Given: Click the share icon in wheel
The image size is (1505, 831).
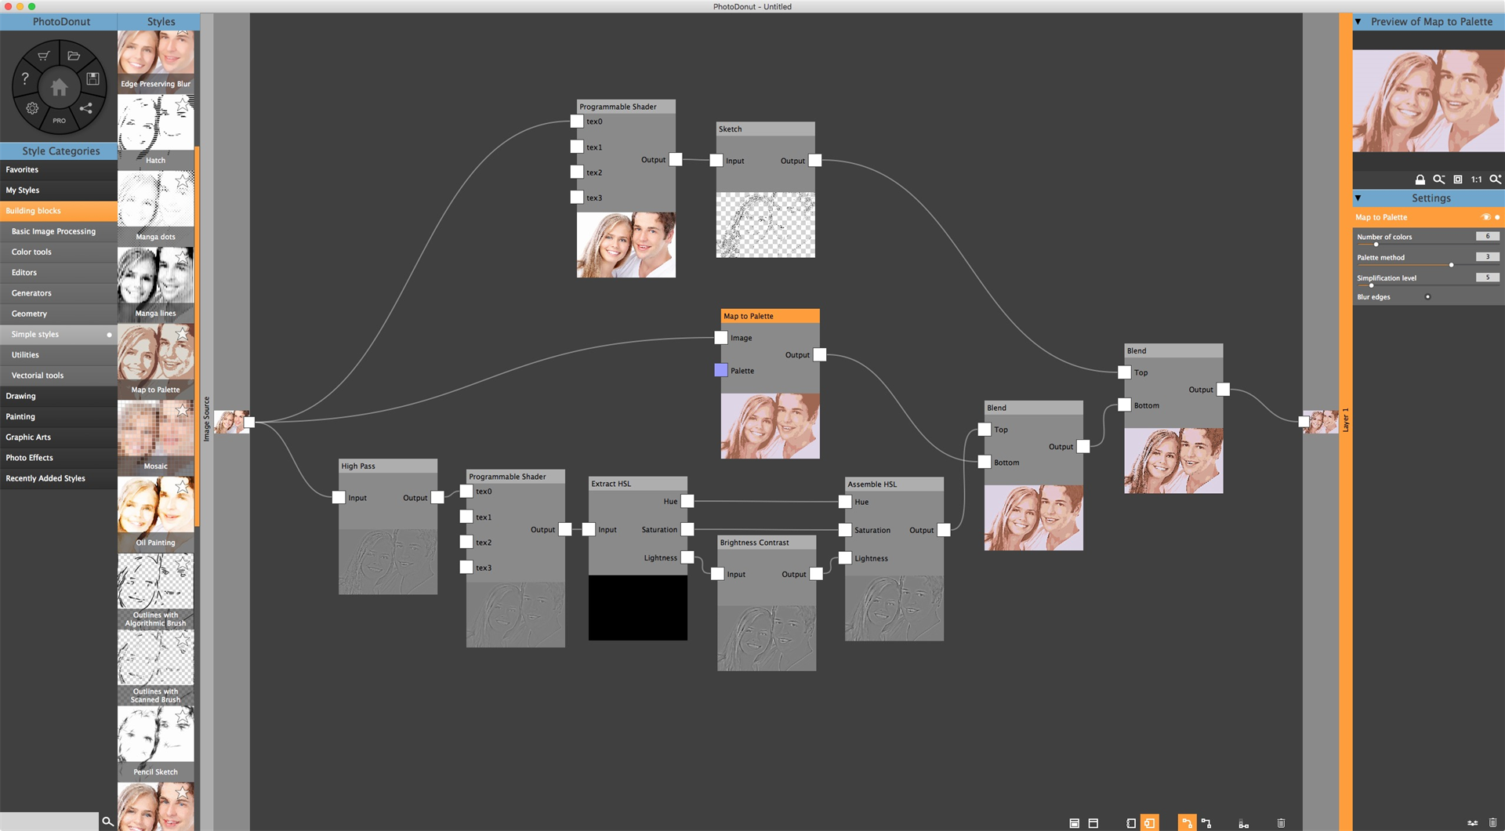Looking at the screenshot, I should pos(86,108).
